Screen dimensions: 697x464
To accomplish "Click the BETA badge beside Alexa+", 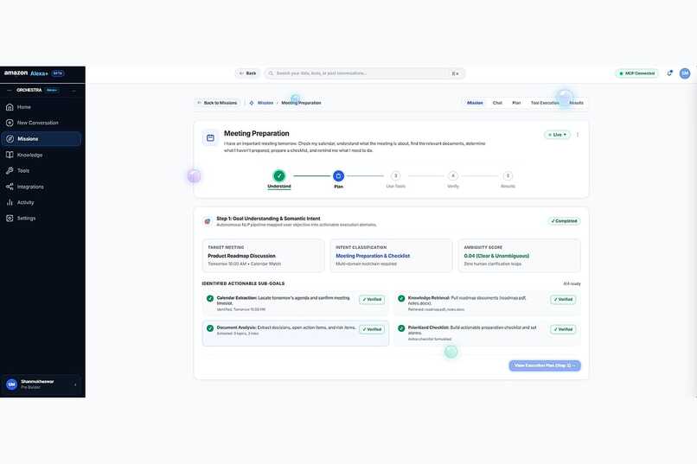I will [58, 73].
